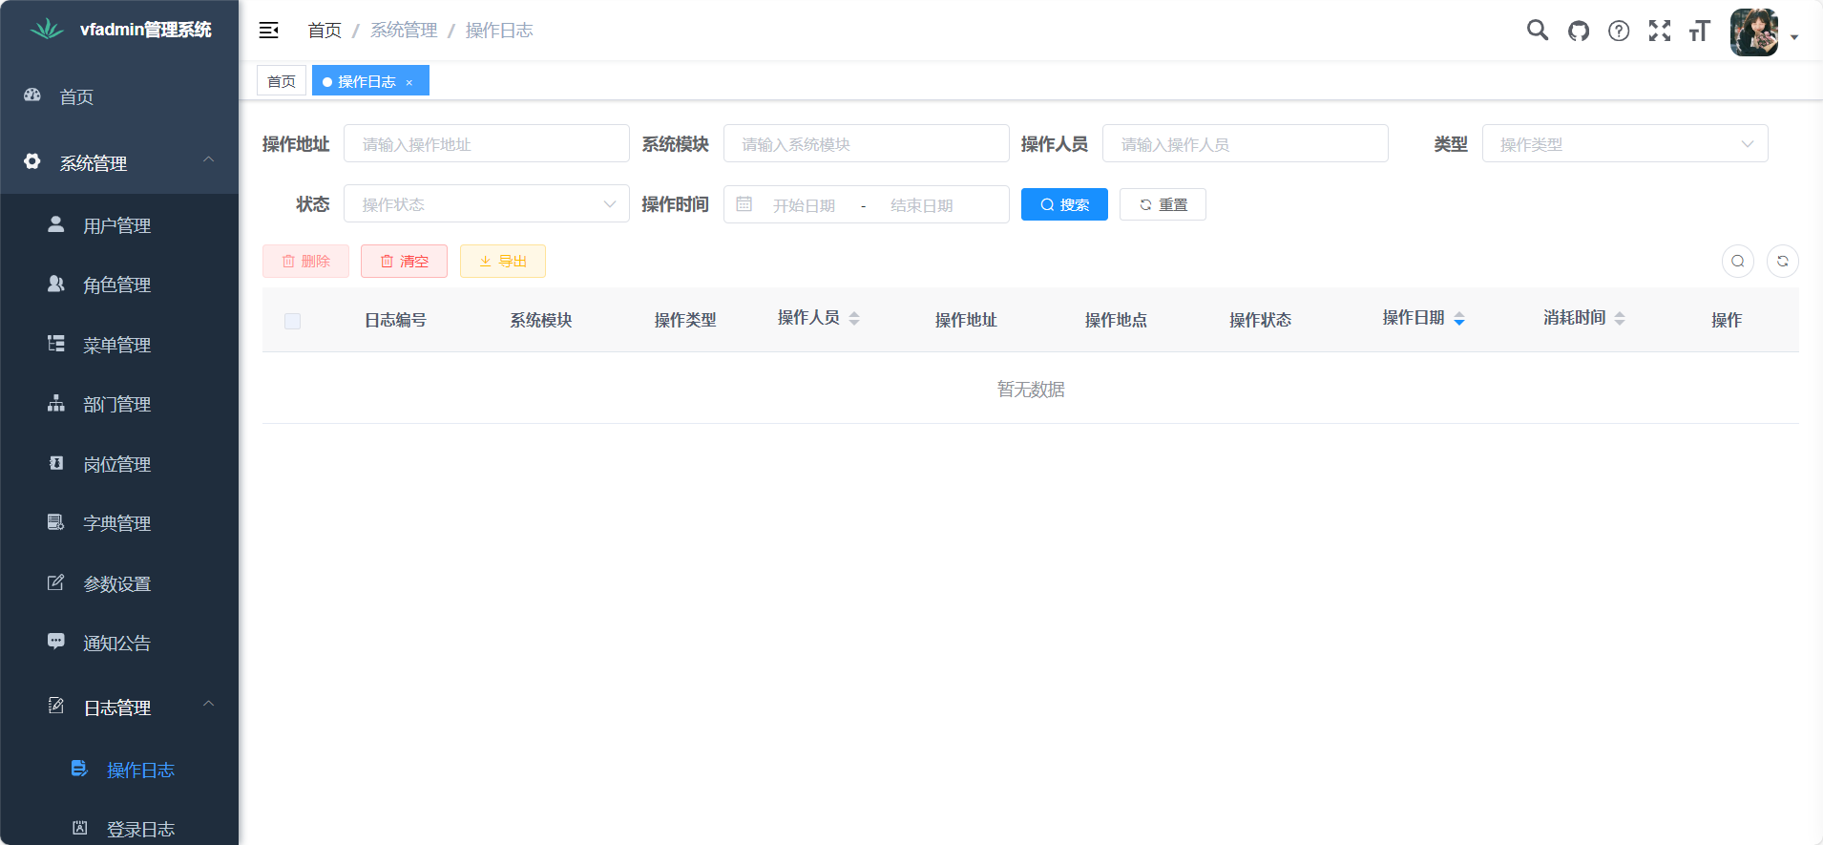Image resolution: width=1823 pixels, height=845 pixels.
Task: Switch to the 首页 tab
Action: coord(282,81)
